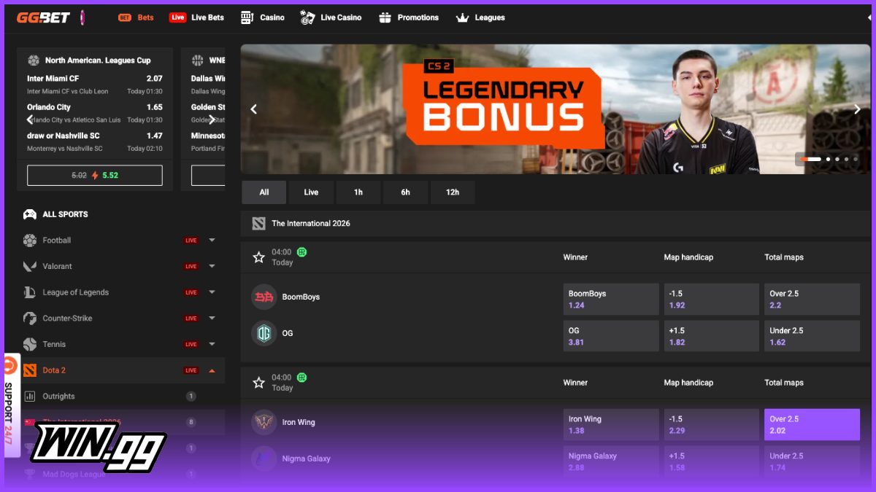Go to next featured match card
The height and width of the screenshot is (492, 876).
[212, 120]
